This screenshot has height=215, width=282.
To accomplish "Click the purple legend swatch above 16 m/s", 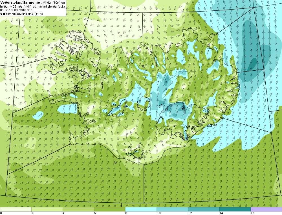I will tap(266, 209).
